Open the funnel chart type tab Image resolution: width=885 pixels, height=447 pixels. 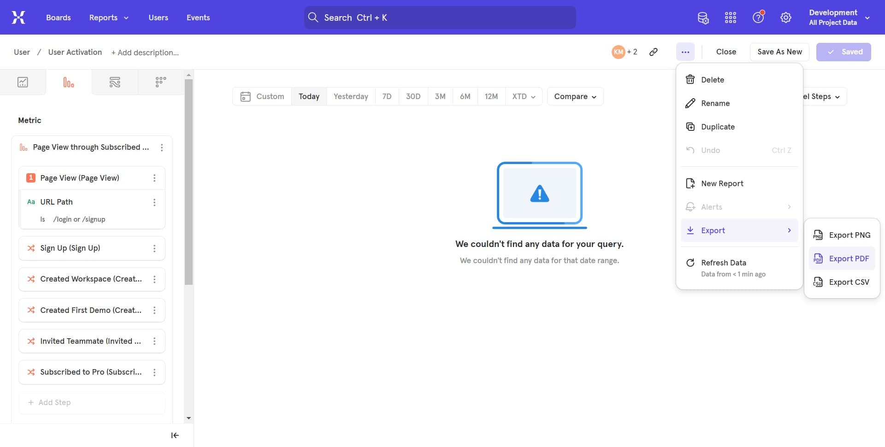(x=69, y=82)
